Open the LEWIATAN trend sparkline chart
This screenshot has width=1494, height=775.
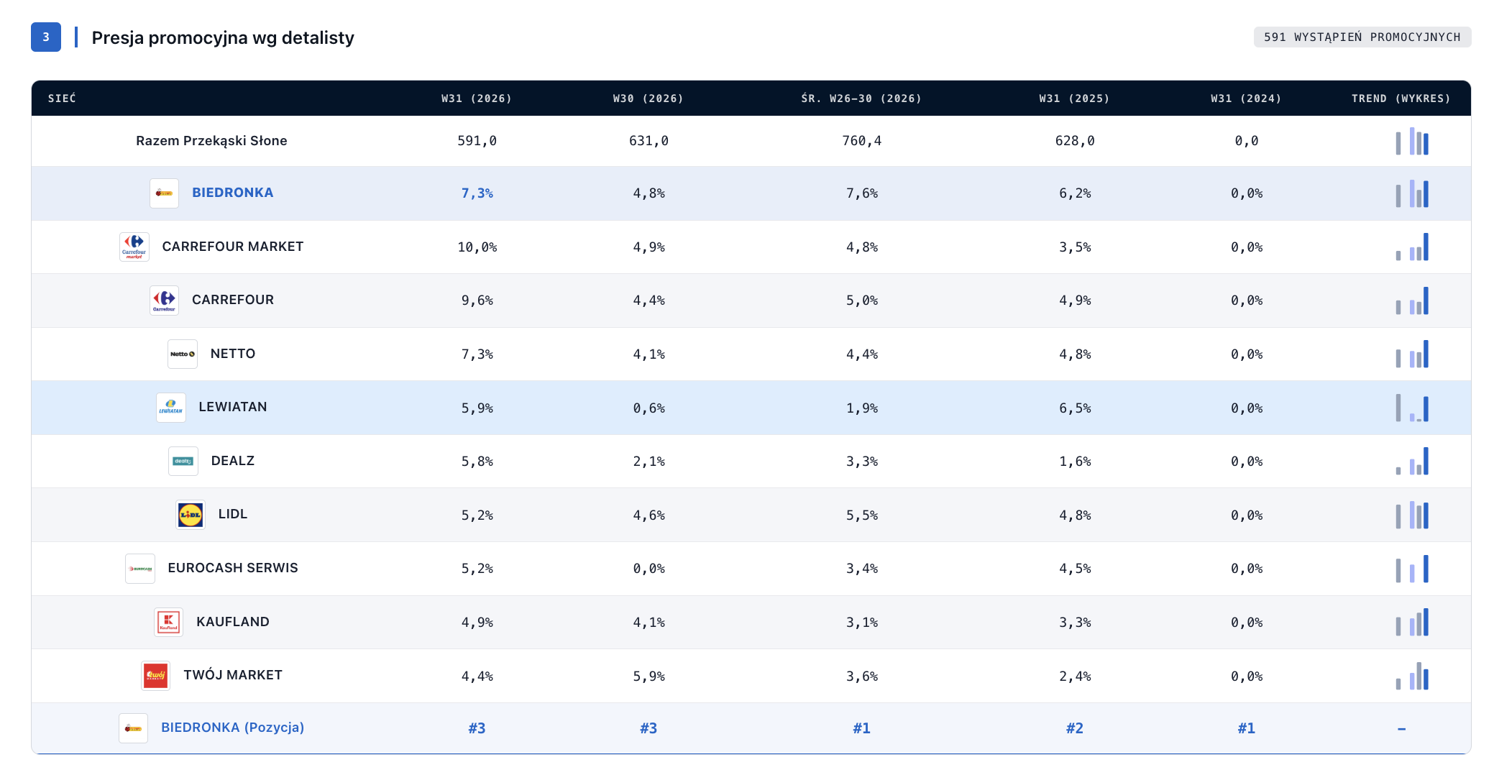(x=1412, y=408)
